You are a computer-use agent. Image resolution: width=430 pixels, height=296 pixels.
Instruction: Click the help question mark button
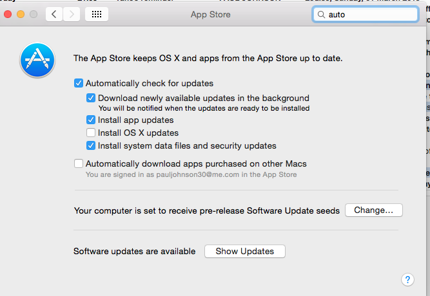407,279
